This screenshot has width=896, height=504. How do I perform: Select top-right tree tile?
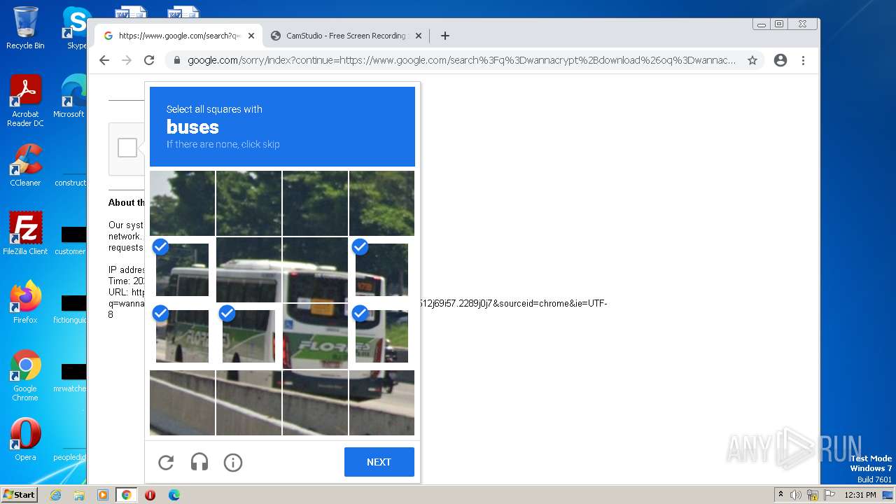pyautogui.click(x=381, y=203)
